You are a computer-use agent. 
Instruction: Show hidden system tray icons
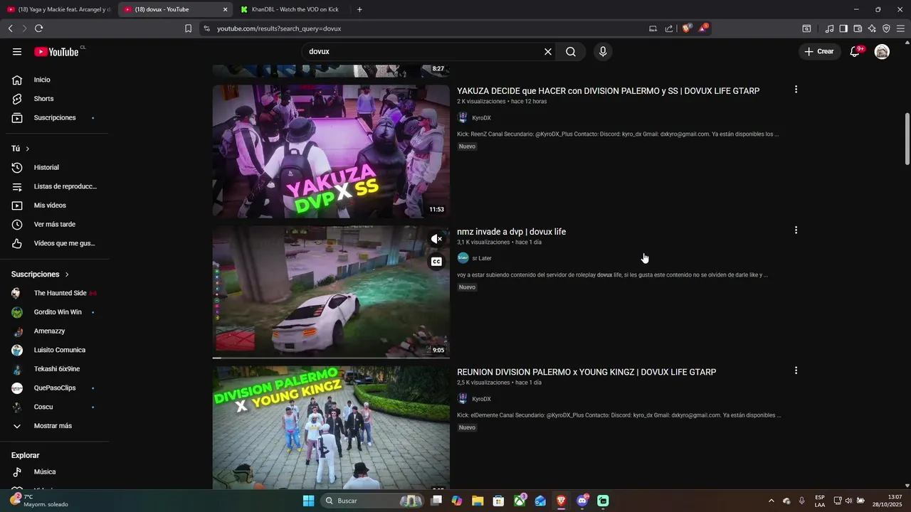(771, 501)
